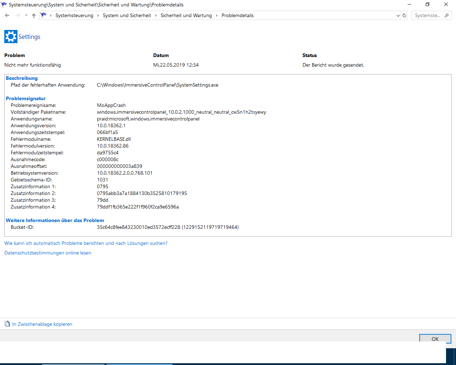Refresh the address bar view
456x365 pixels.
pos(404,15)
